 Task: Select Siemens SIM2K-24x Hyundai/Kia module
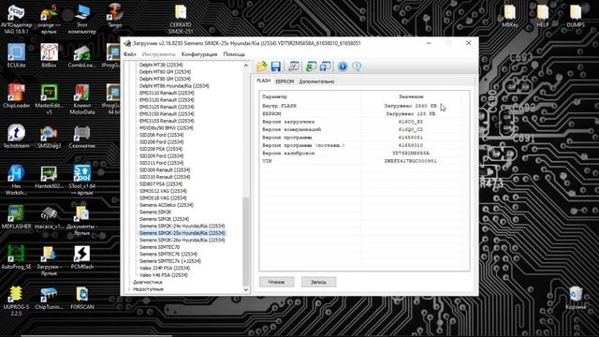[x=182, y=226]
